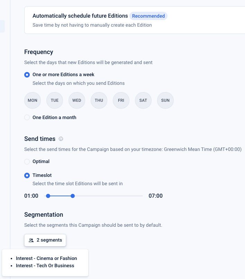This screenshot has height=279, width=245.
Task: Toggle the TUE day button
Action: 55,100
